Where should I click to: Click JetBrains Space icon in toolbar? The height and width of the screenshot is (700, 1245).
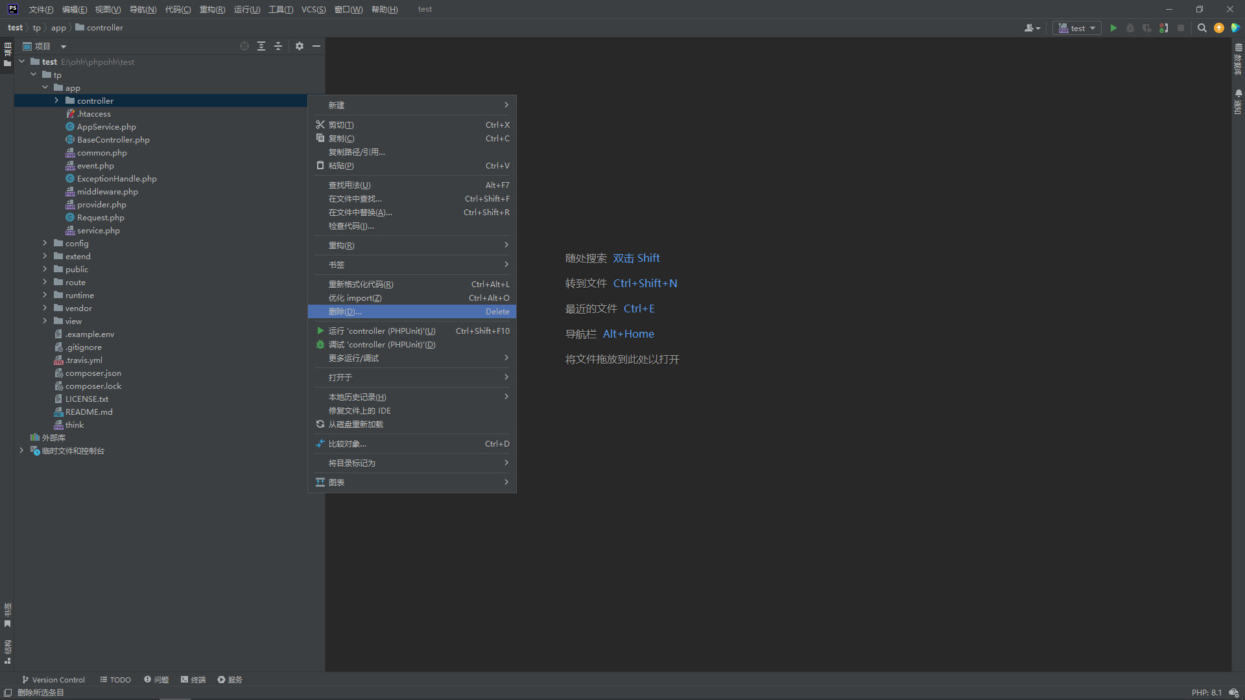pyautogui.click(x=1236, y=28)
